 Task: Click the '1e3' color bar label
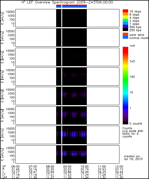point(132,61)
